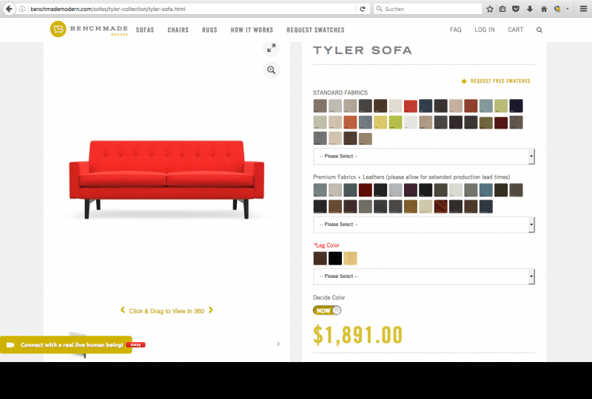The height and width of the screenshot is (399, 592).
Task: Select the red standard fabric swatch
Action: tap(411, 106)
